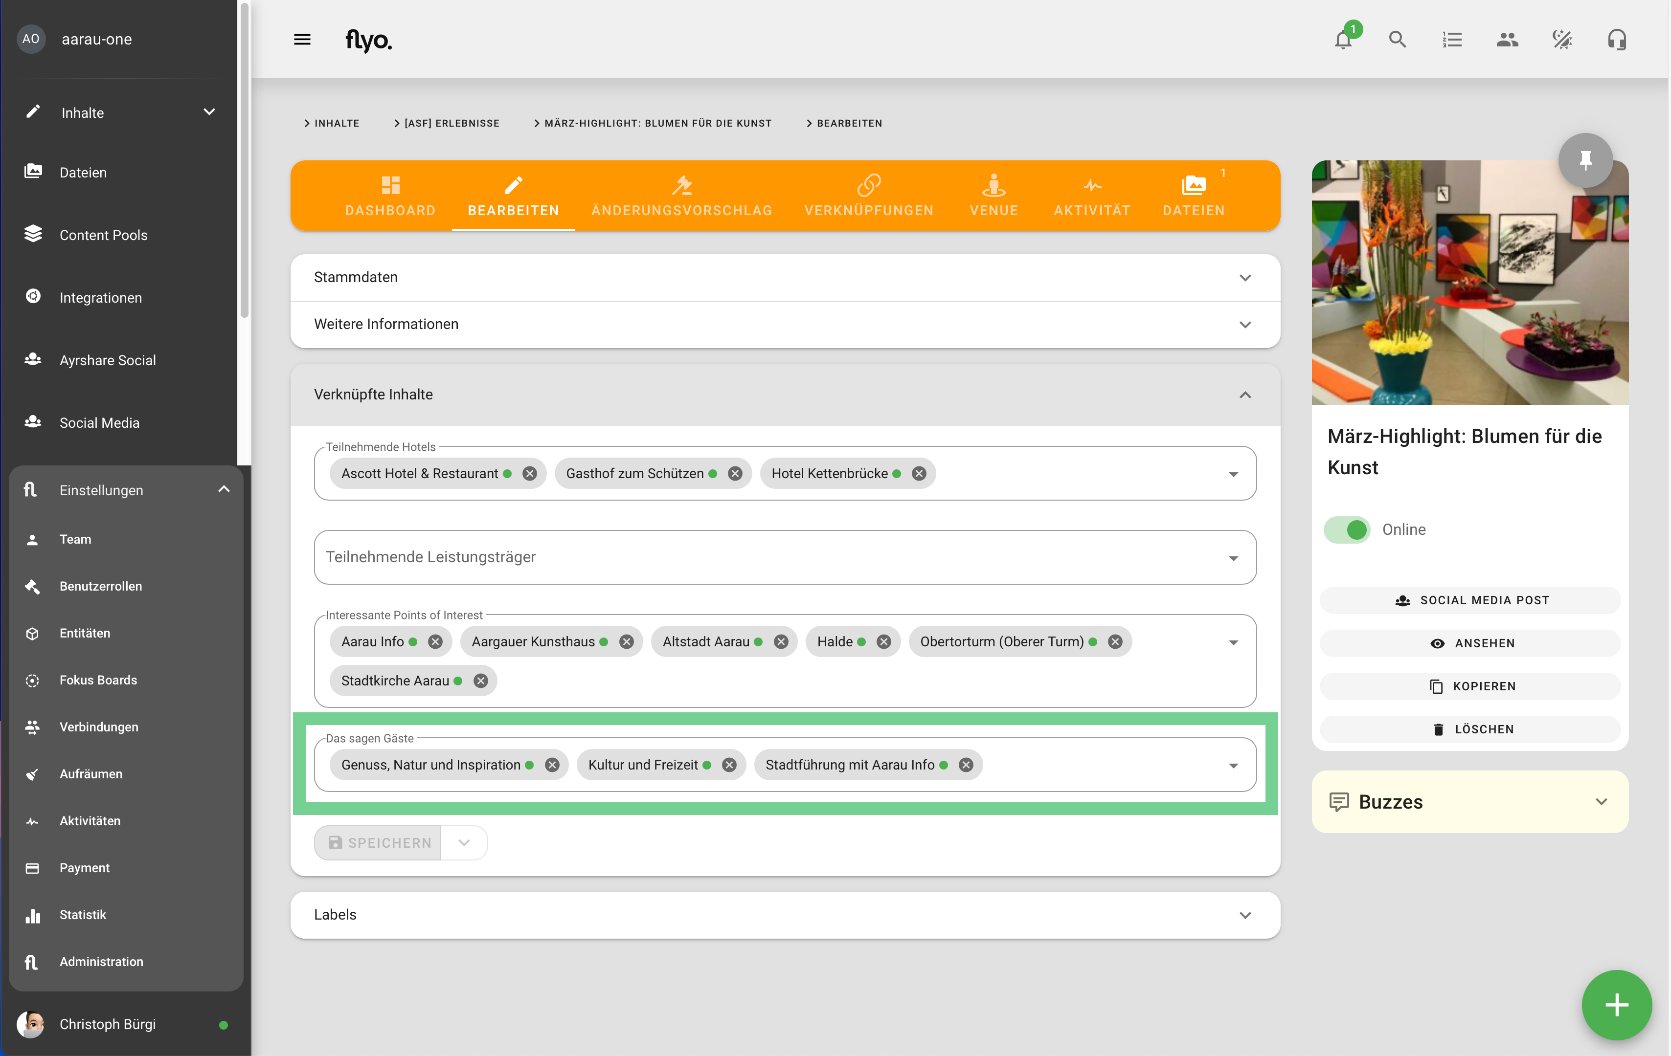Click the pin icon above the image
This screenshot has height=1056, width=1671.
(x=1585, y=160)
